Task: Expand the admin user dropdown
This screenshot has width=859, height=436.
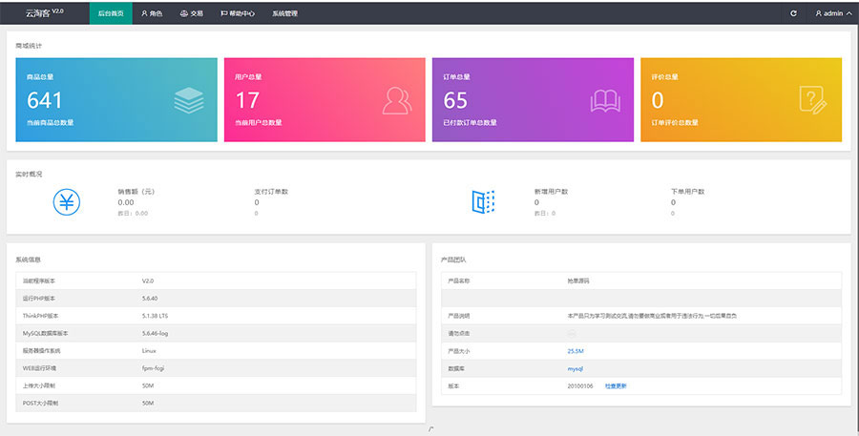Action: pyautogui.click(x=832, y=13)
